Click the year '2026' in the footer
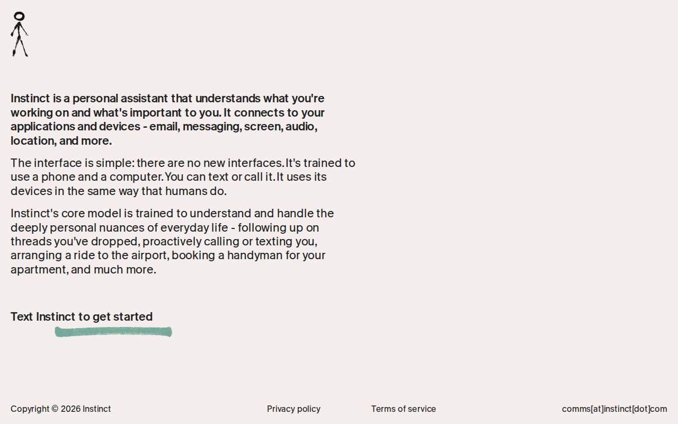 tap(70, 409)
